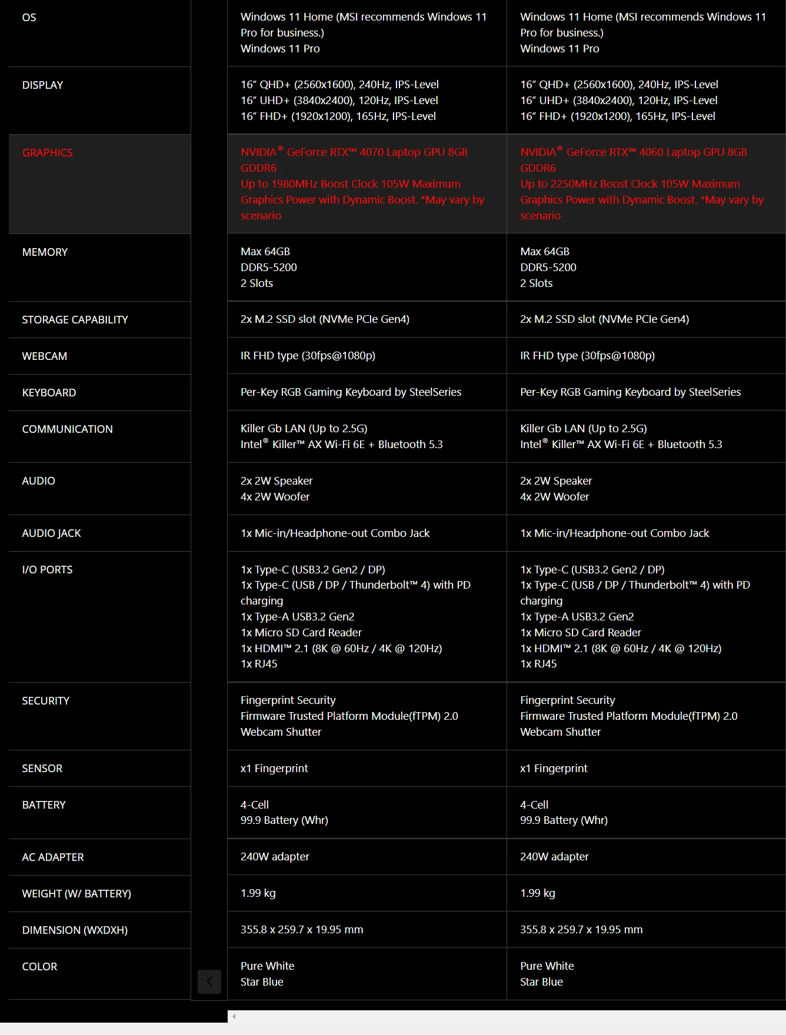
Task: Click the WEIGHT (W/ BATTERY) row label
Action: pyautogui.click(x=76, y=894)
